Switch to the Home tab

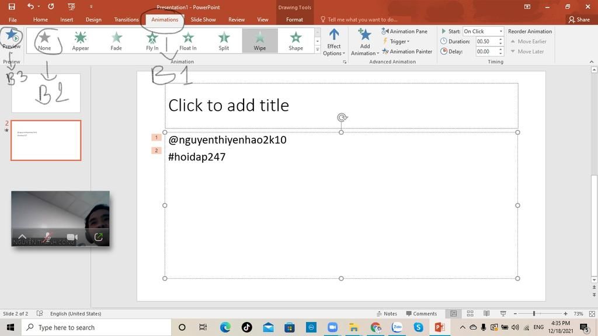(40, 19)
